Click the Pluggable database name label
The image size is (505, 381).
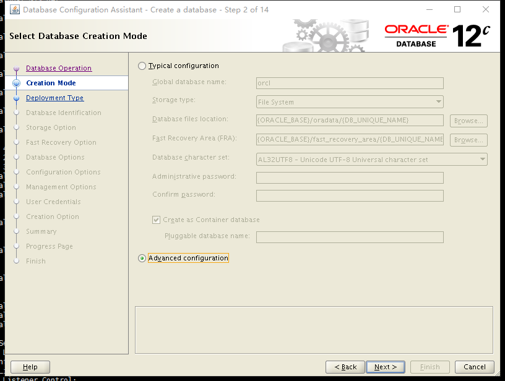click(207, 236)
